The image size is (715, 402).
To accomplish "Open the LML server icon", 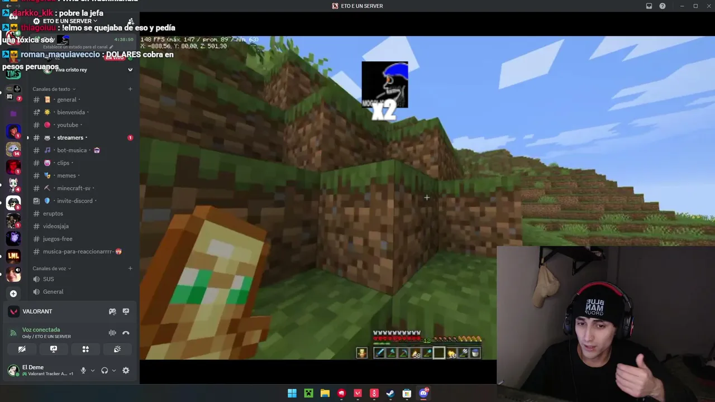I will tap(13, 256).
